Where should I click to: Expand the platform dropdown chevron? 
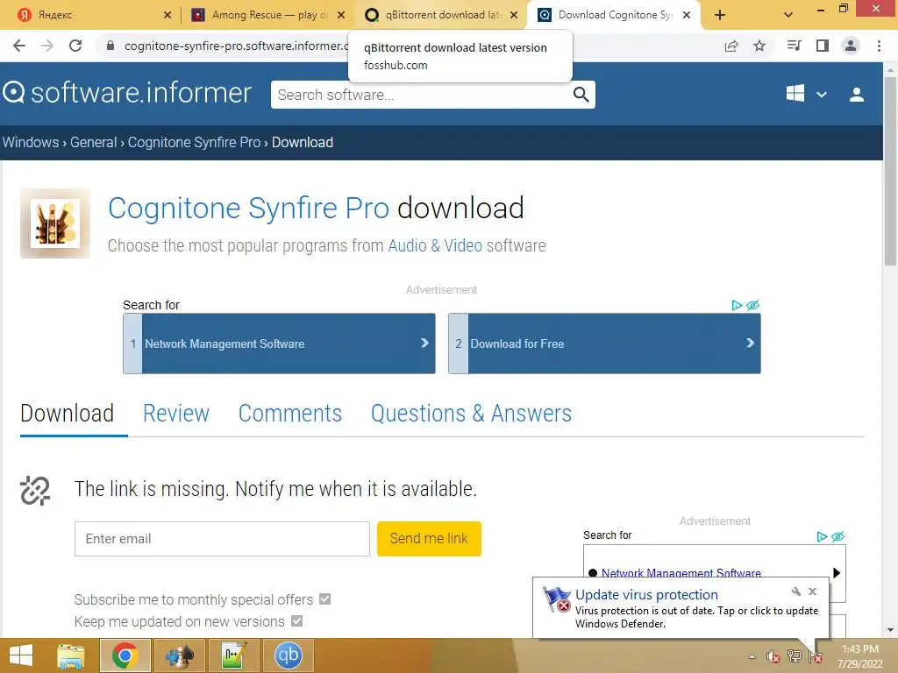point(821,95)
